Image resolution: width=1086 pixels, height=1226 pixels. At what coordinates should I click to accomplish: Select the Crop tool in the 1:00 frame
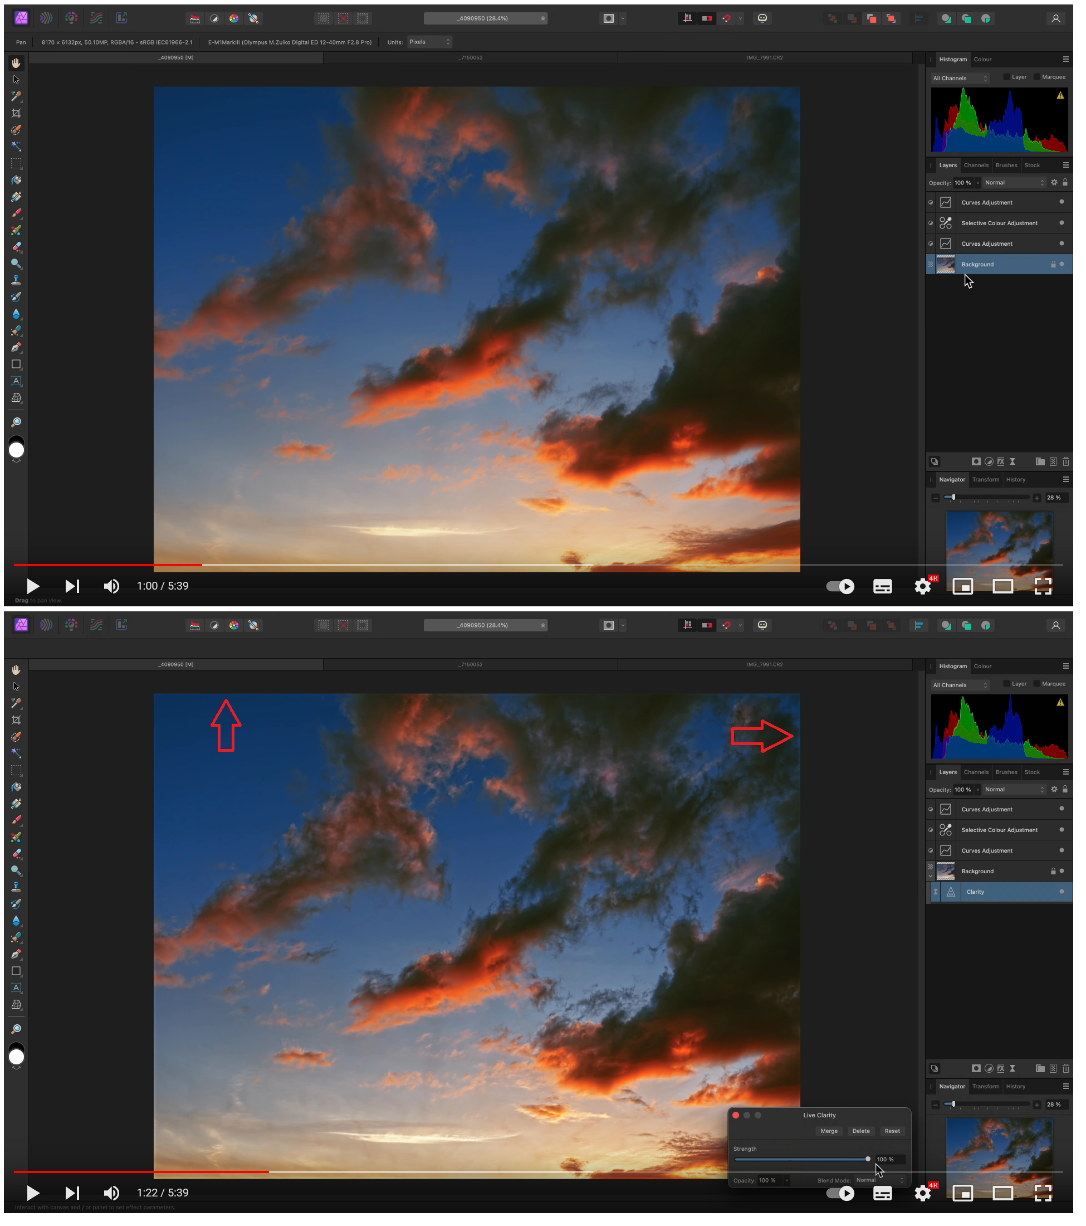pos(17,114)
